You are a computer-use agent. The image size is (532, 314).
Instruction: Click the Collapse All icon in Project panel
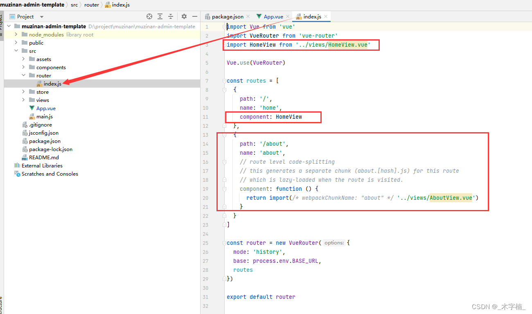point(171,17)
